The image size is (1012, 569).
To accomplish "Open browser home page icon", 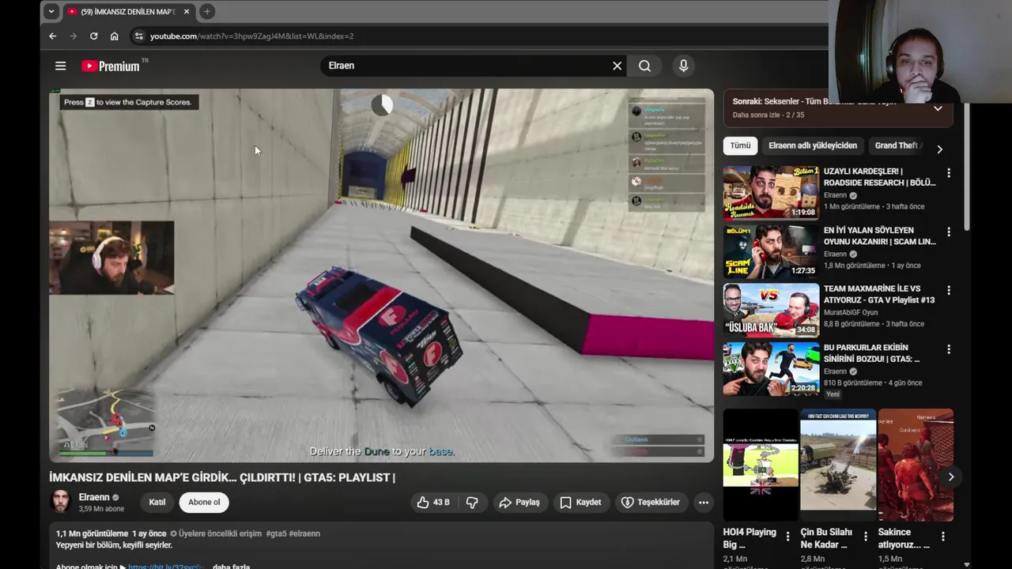I will 115,36.
